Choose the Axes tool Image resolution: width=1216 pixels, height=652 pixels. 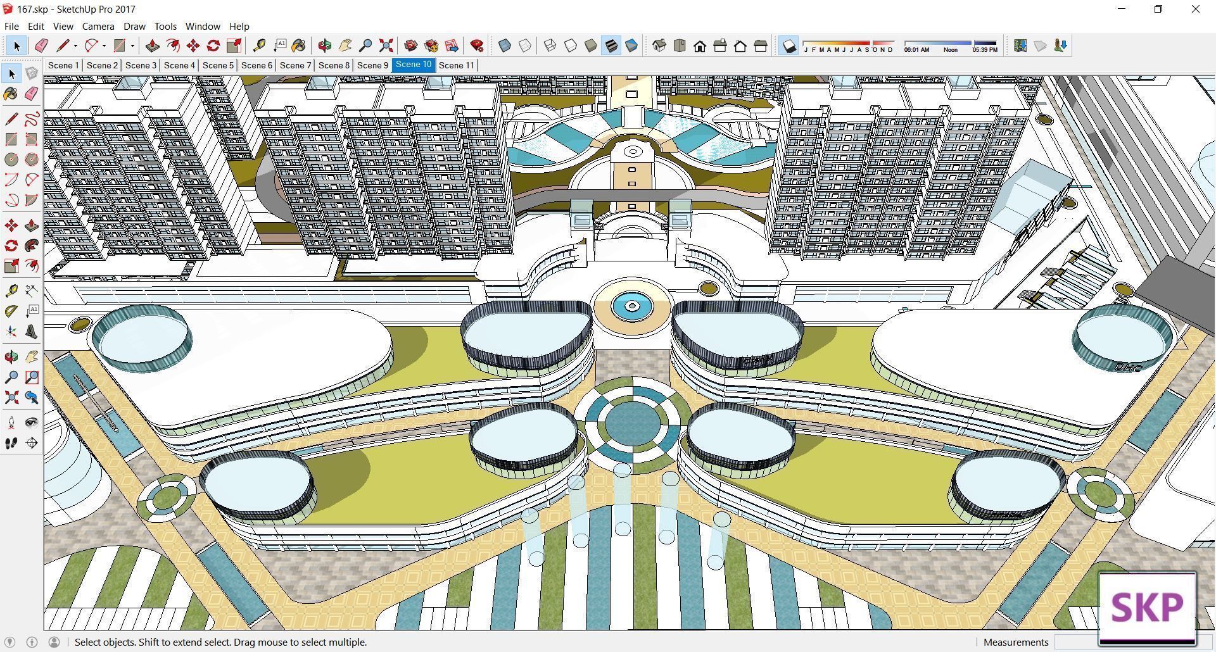coord(11,332)
